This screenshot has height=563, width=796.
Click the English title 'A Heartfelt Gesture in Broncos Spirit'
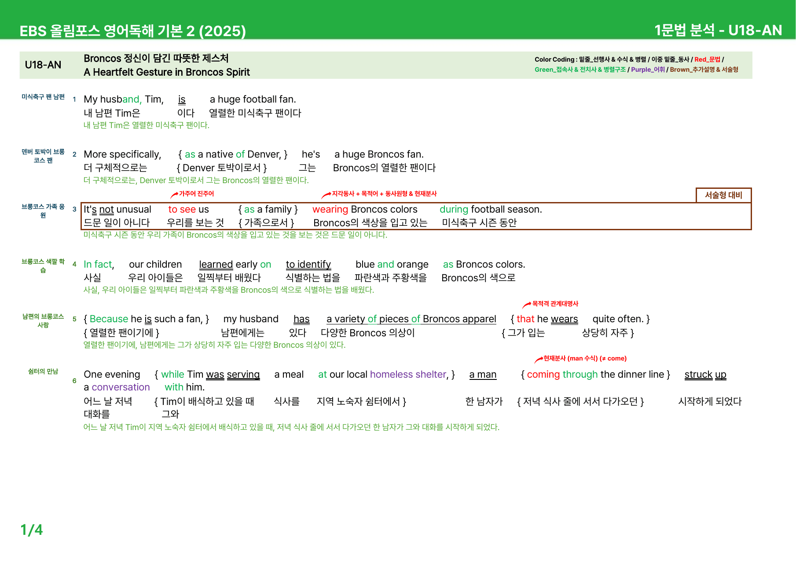tap(167, 72)
